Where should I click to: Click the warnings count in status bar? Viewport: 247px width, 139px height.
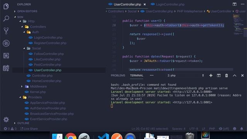coord(14,129)
